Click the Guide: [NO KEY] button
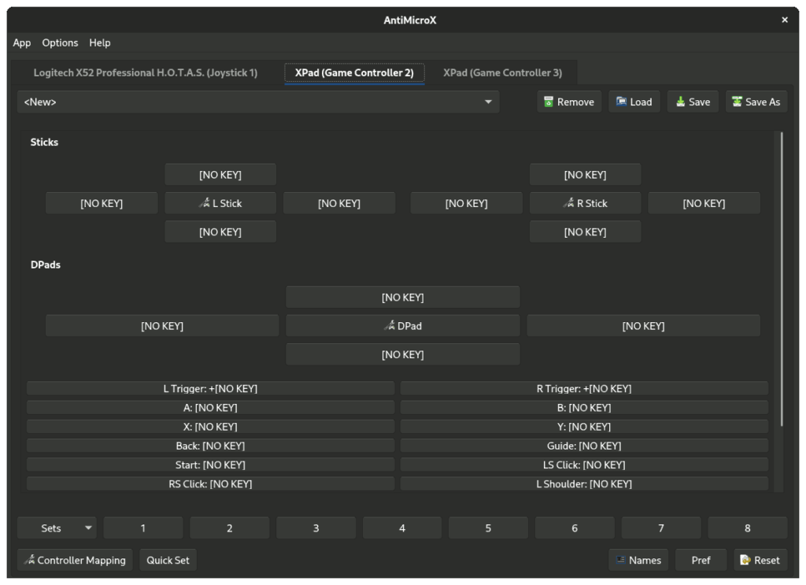 584,446
